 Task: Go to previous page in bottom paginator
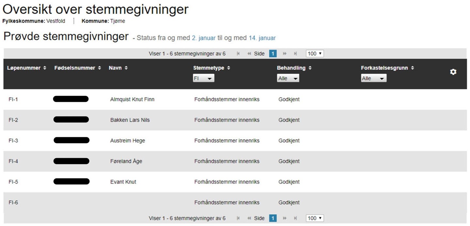coord(249,218)
